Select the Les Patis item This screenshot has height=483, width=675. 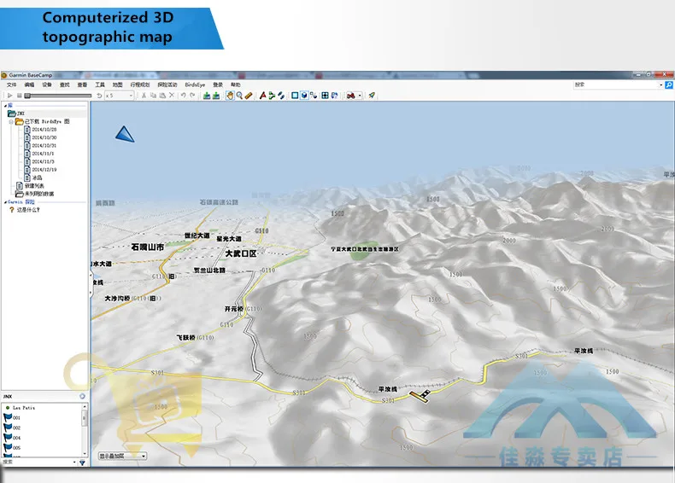(x=20, y=407)
